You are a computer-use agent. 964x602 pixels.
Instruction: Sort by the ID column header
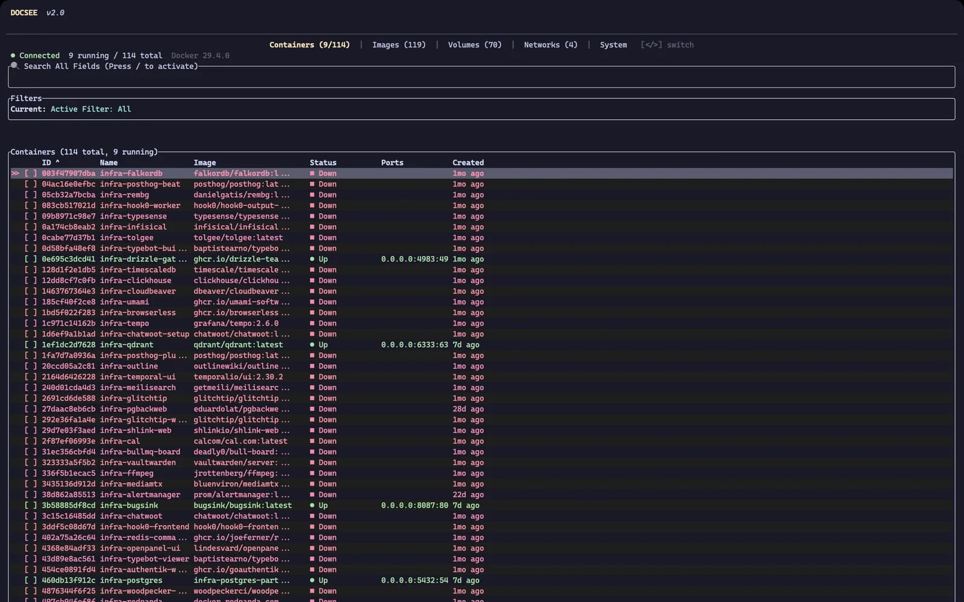(51, 163)
